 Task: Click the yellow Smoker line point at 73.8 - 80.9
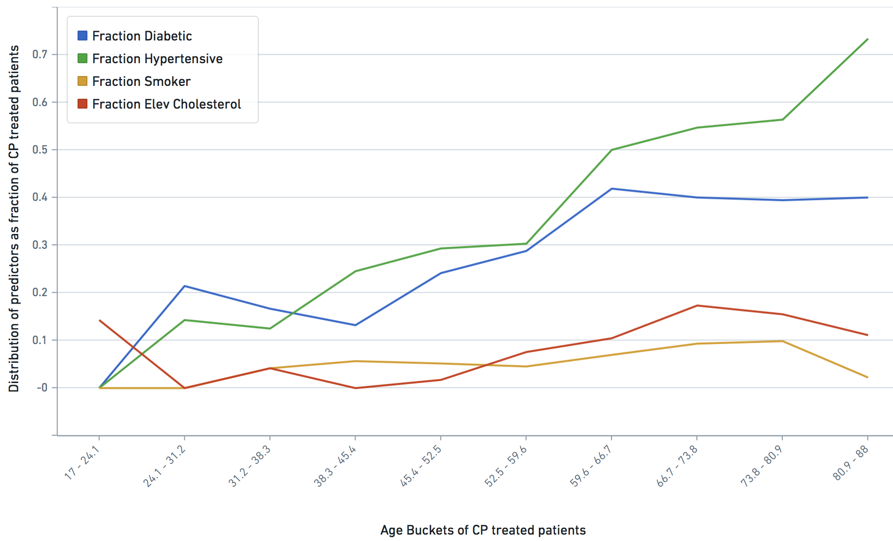782,341
